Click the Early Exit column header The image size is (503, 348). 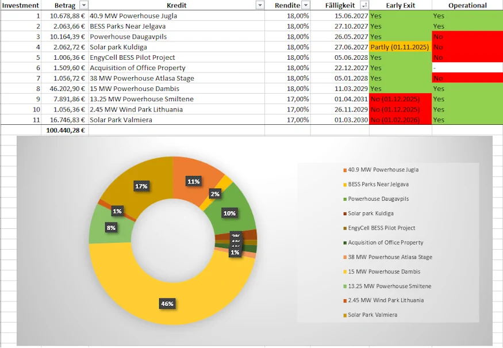tap(400, 5)
